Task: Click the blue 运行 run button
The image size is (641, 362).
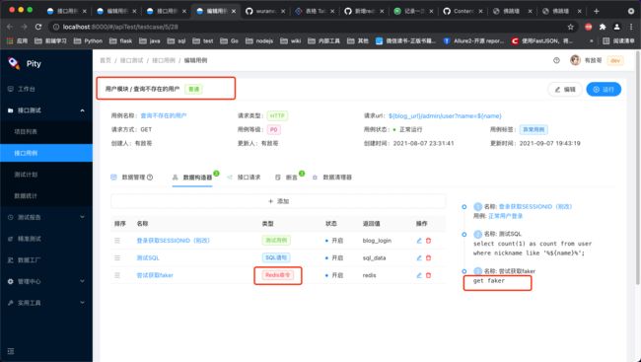Action: 604,89
